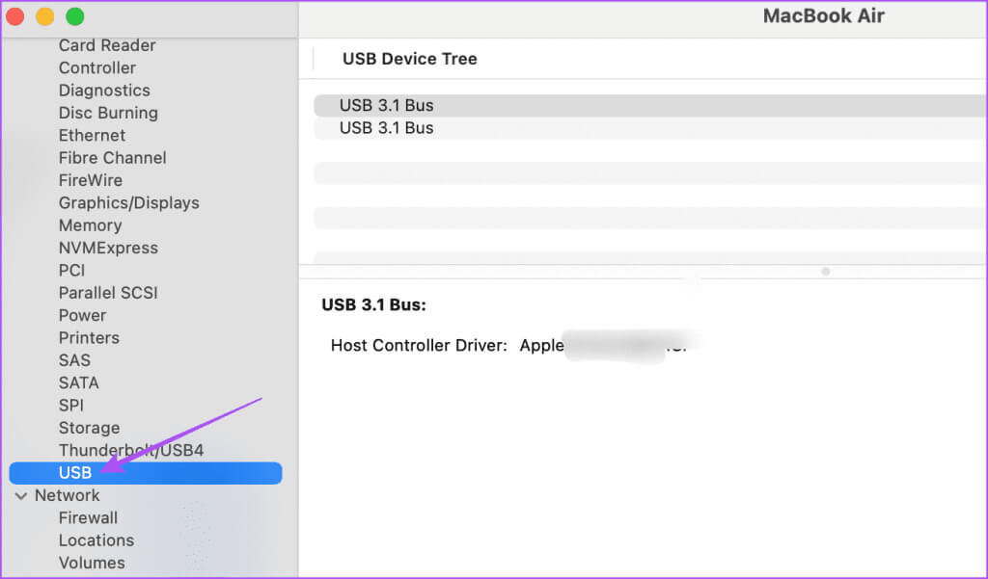The image size is (988, 579).
Task: Click the USB 3.1 Bus detail heading
Action: coord(373,304)
